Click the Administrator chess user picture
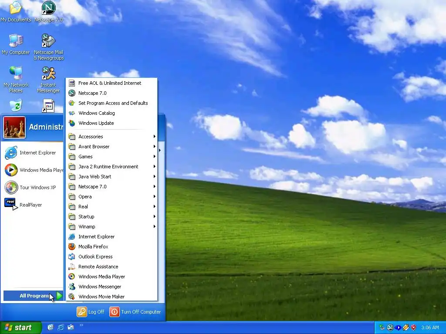Viewport: 446px width, 334px height. tap(14, 127)
